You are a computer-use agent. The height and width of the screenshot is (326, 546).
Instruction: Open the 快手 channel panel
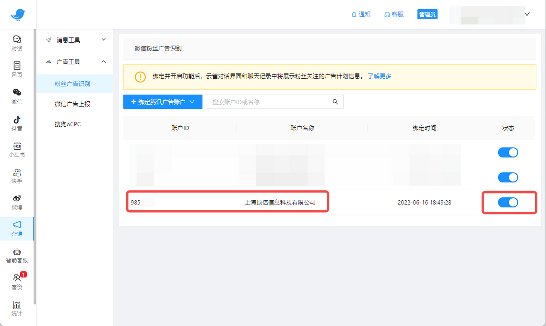click(17, 176)
